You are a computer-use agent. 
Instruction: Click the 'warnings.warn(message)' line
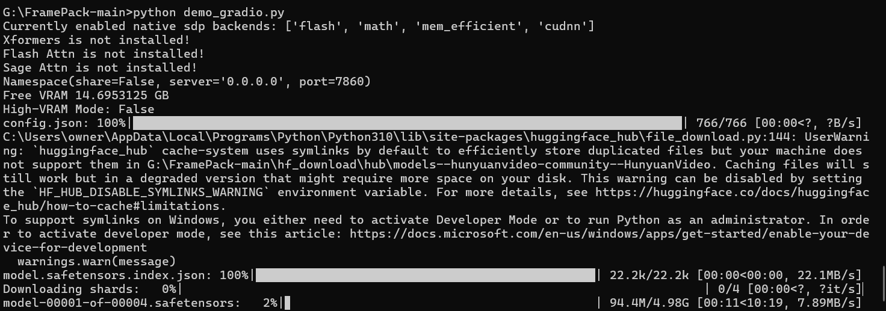point(96,262)
